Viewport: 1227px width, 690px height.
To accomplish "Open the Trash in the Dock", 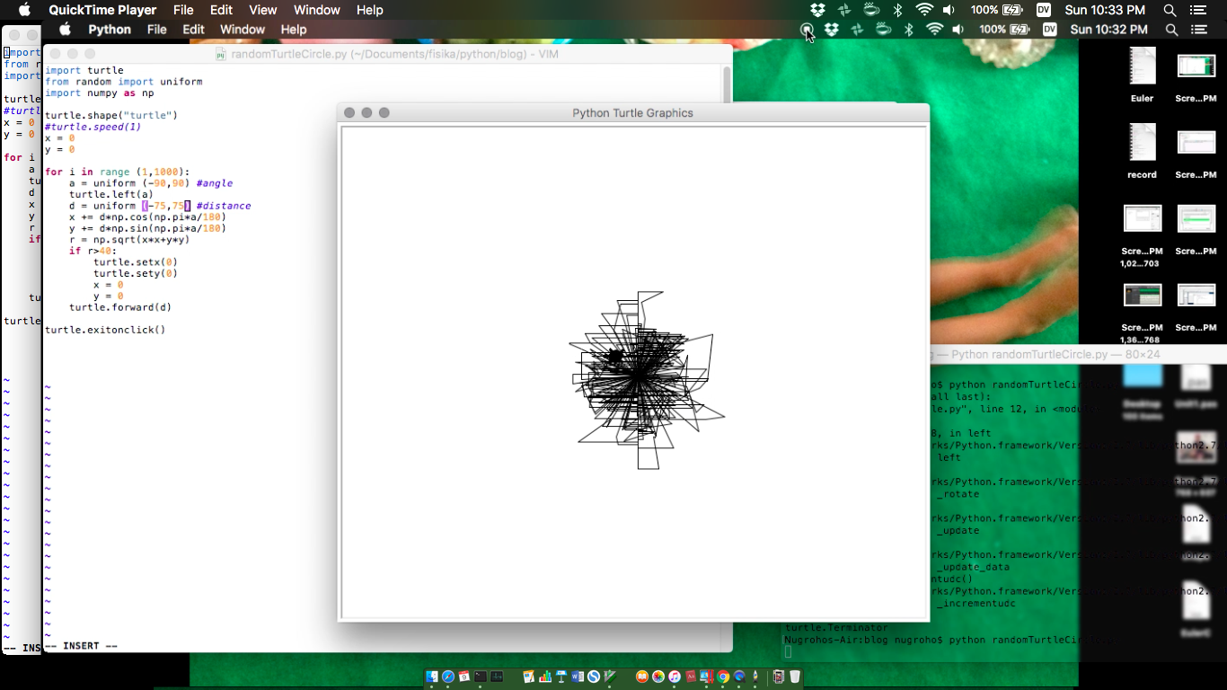I will tap(795, 677).
